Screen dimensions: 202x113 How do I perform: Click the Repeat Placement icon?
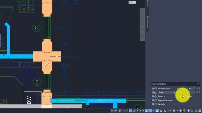point(156,100)
